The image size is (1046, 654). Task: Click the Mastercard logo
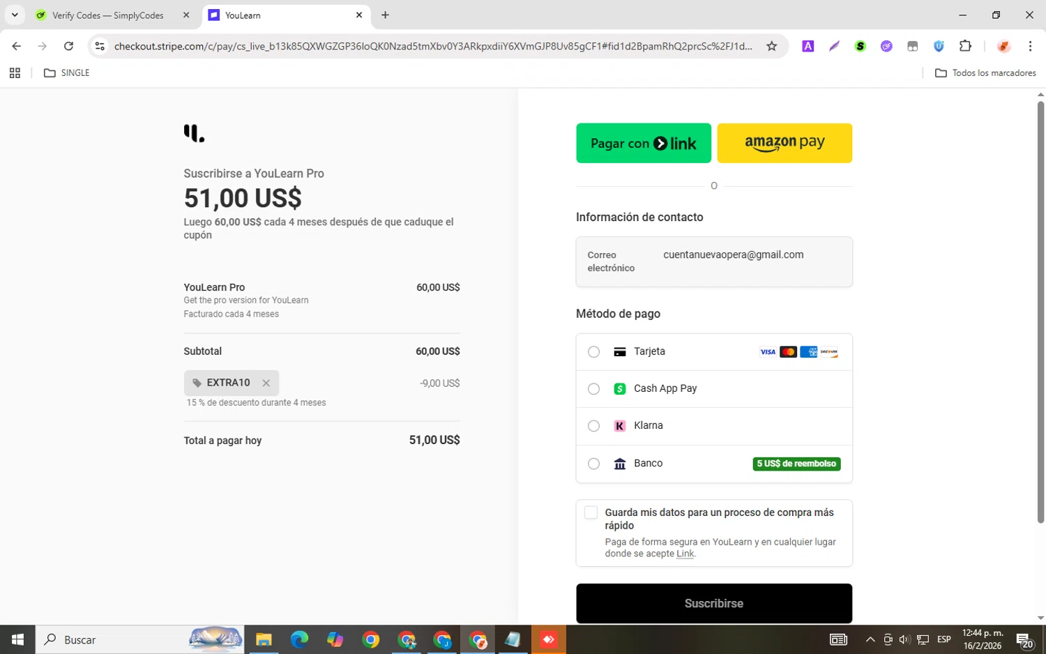(788, 352)
